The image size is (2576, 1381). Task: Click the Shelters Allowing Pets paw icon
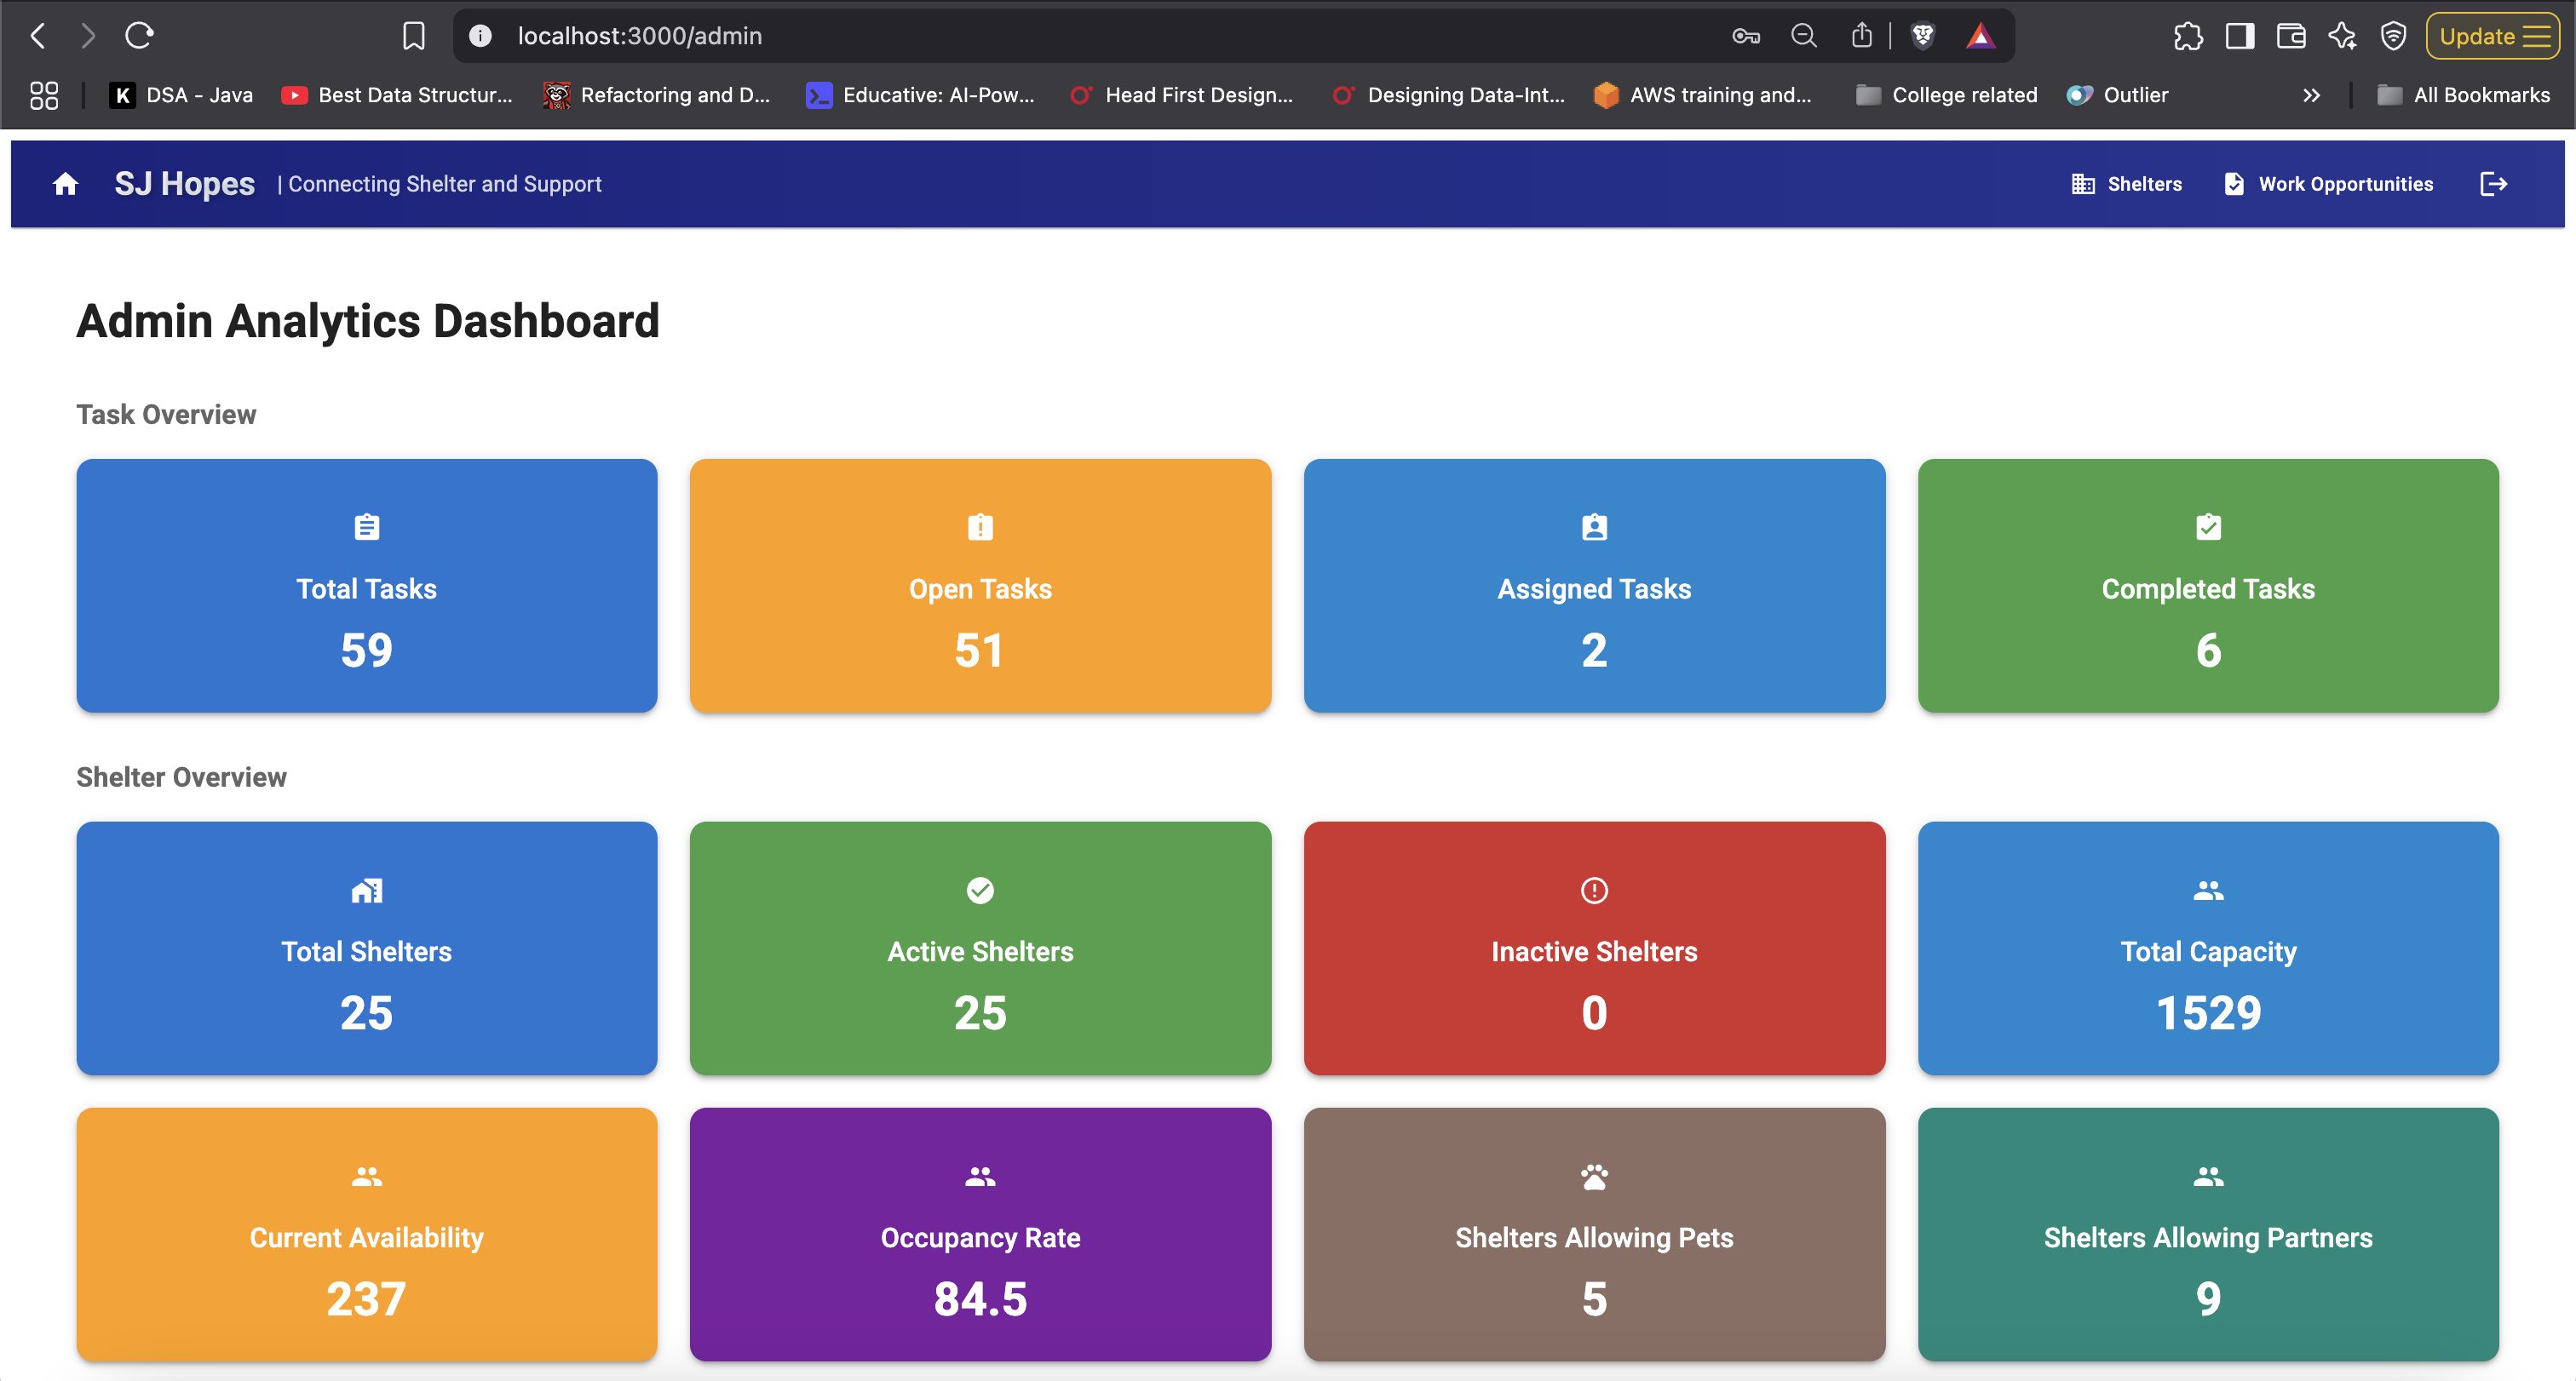[x=1594, y=1176]
